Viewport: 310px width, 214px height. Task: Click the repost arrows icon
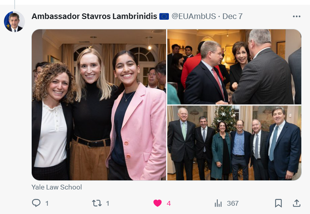point(97,203)
